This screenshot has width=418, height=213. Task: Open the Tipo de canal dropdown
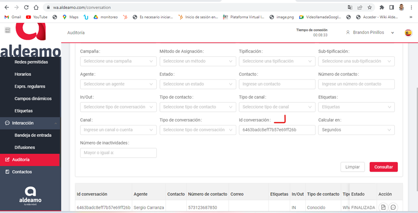[x=277, y=107]
